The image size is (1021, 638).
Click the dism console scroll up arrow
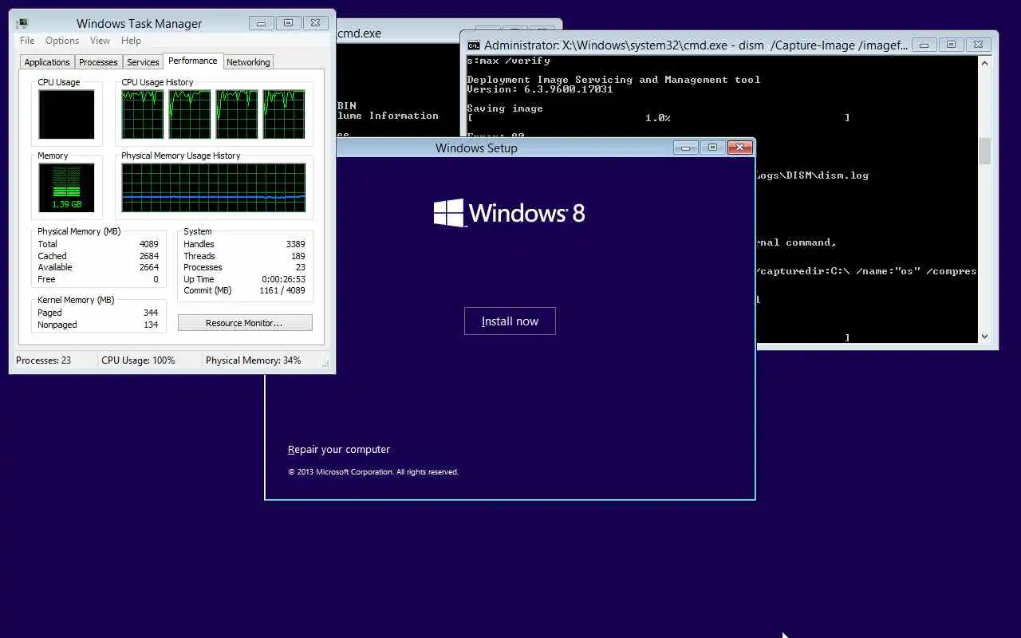click(984, 63)
